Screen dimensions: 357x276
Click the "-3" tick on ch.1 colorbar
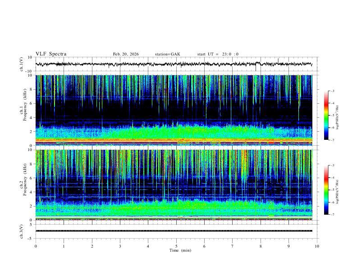click(332, 91)
